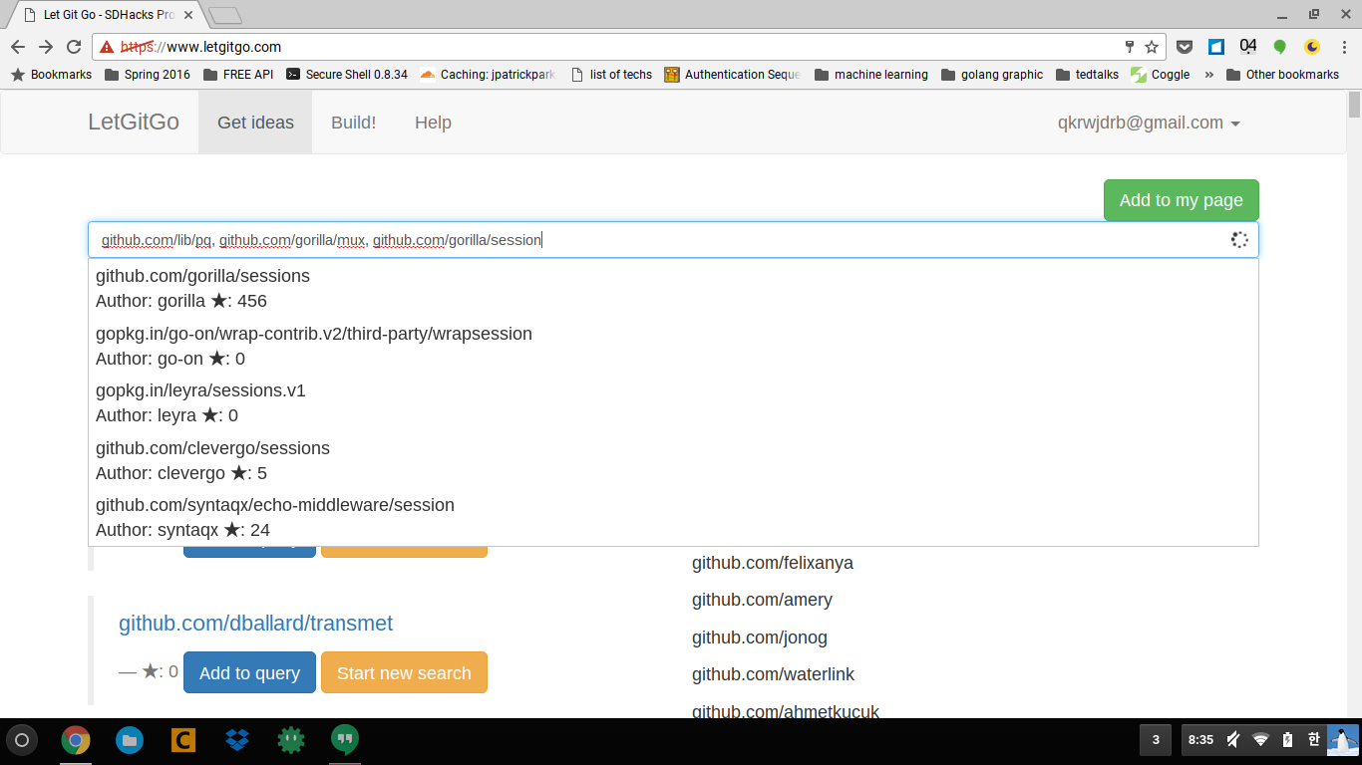This screenshot has width=1362, height=765.
Task: Click the LetGitGo brand link
Action: [x=134, y=122]
